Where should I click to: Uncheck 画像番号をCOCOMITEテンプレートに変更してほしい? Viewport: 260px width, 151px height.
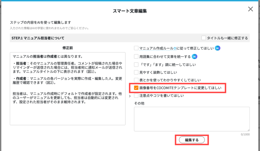click(x=136, y=88)
